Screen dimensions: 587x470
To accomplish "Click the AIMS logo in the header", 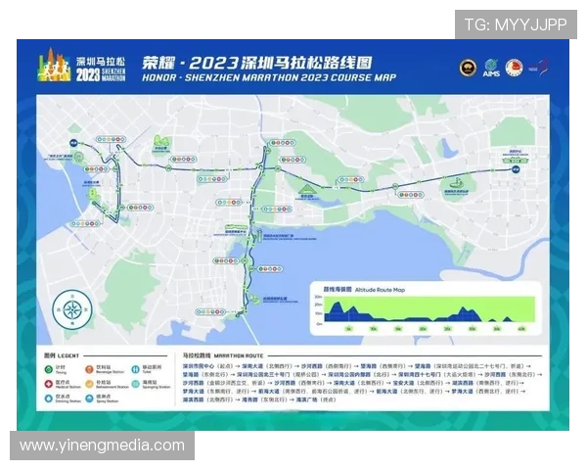I will point(491,69).
